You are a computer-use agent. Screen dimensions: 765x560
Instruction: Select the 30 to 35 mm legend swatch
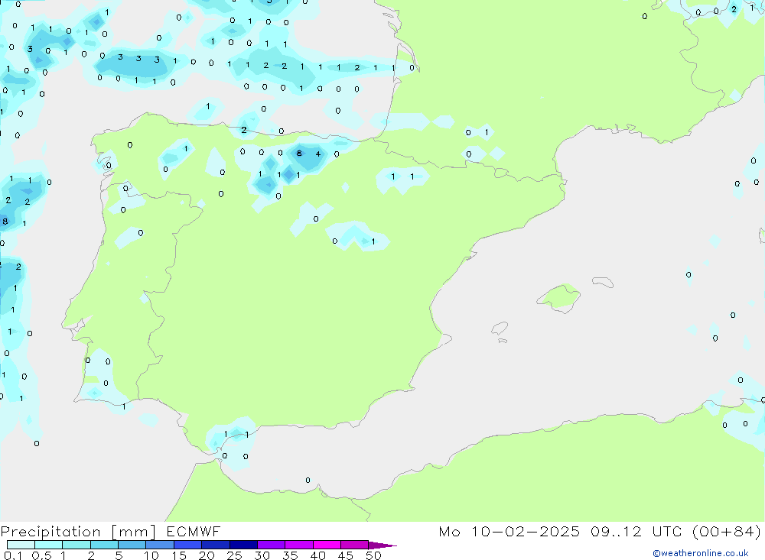point(271,545)
